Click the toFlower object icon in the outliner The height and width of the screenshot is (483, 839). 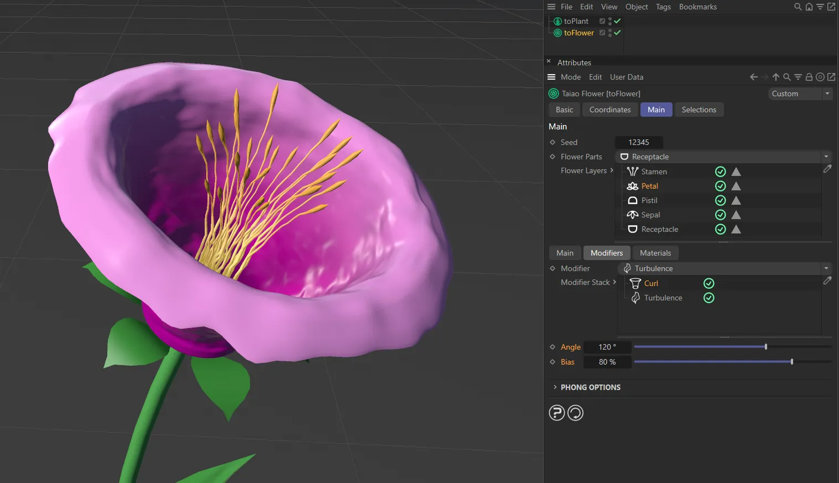click(x=557, y=33)
